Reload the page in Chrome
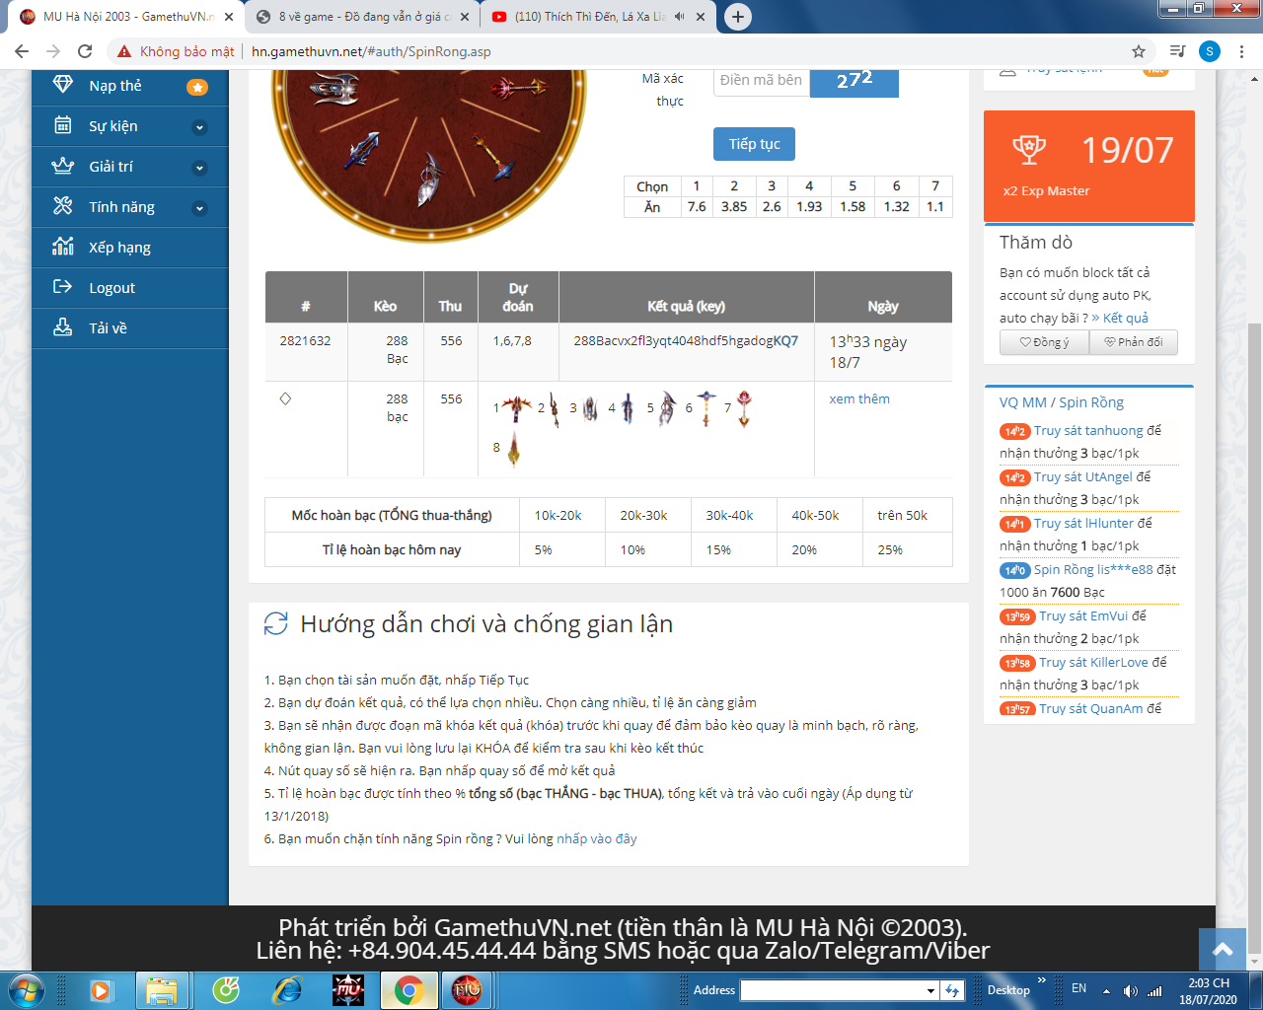This screenshot has width=1263, height=1010. coord(85,51)
